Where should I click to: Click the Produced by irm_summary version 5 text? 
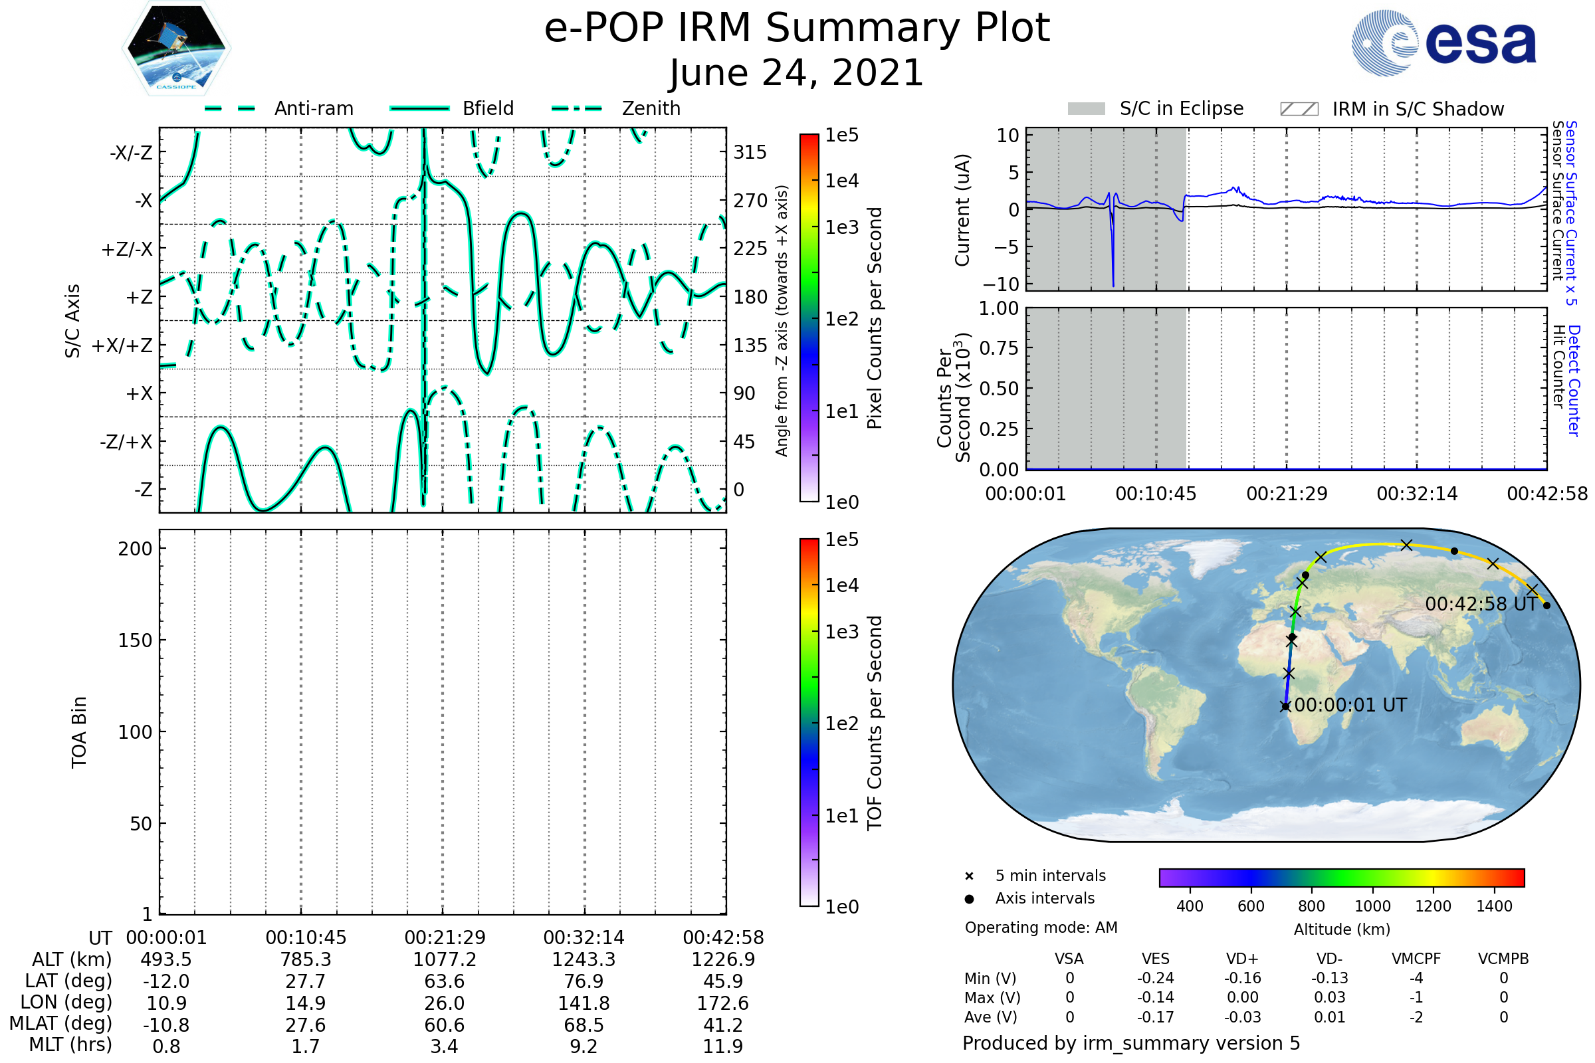point(1131,1043)
